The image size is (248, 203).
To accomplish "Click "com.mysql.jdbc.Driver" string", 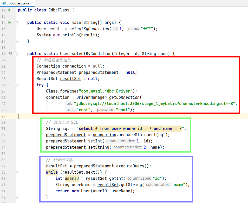I will (106, 91).
